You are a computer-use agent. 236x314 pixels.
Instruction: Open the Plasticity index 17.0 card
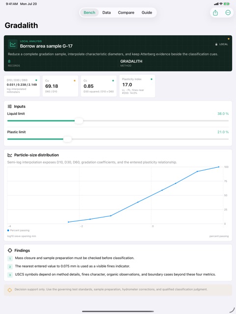tap(137, 86)
